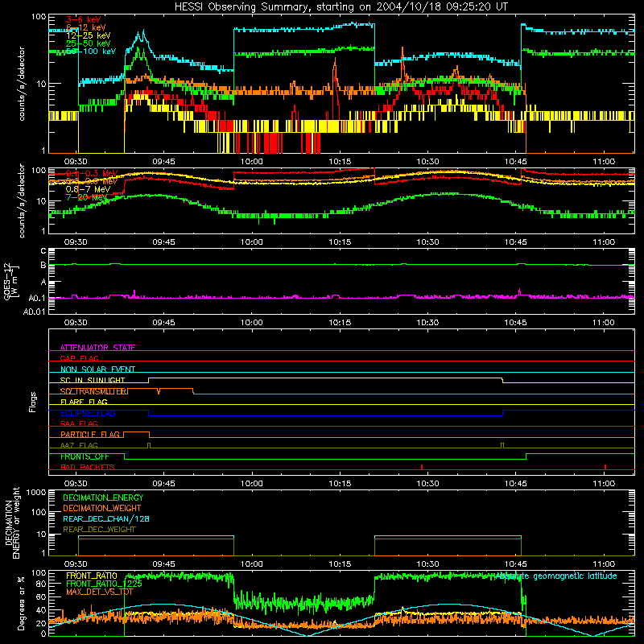
Task: Click the 10:00 tick label under top plot
Action: coord(252,162)
